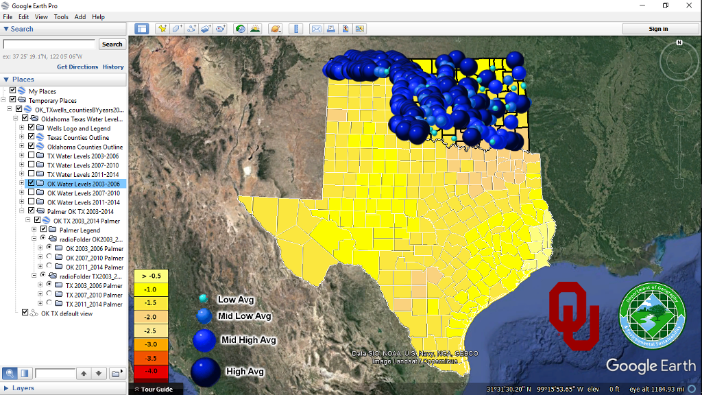The image size is (702, 395).
Task: Expand OK Water Levels 2003-2006 folder
Action: point(22,183)
